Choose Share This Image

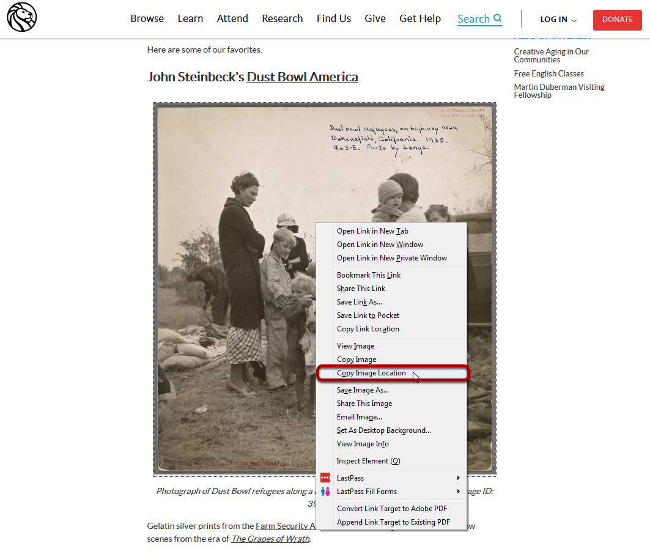[x=392, y=404]
